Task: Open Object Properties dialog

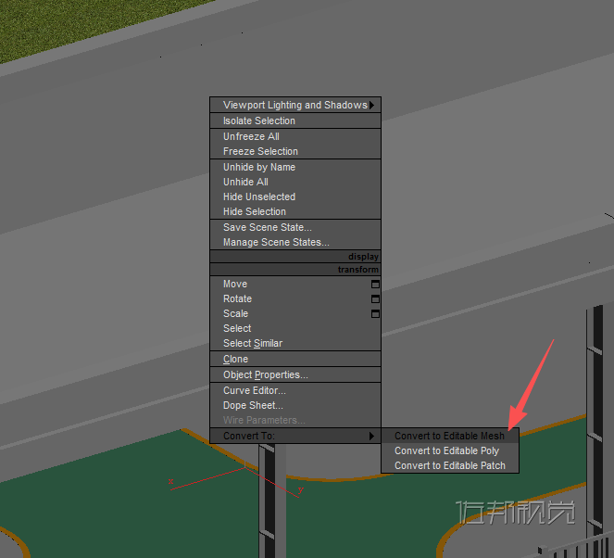Action: tap(295, 374)
